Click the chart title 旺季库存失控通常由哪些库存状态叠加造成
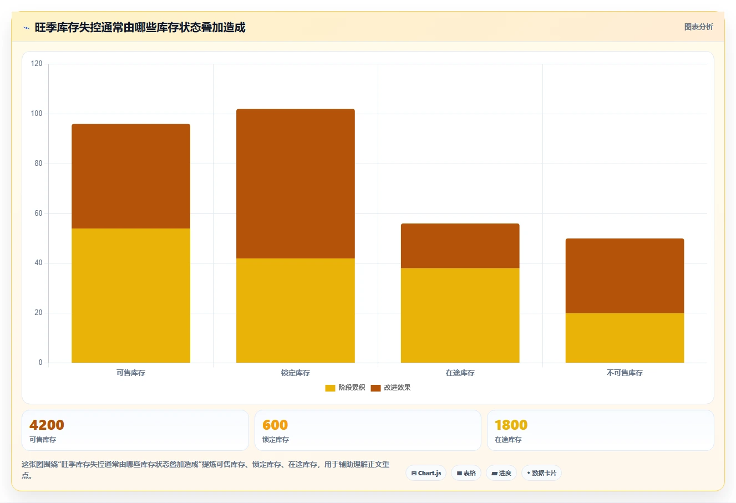The width and height of the screenshot is (736, 503). tap(140, 27)
